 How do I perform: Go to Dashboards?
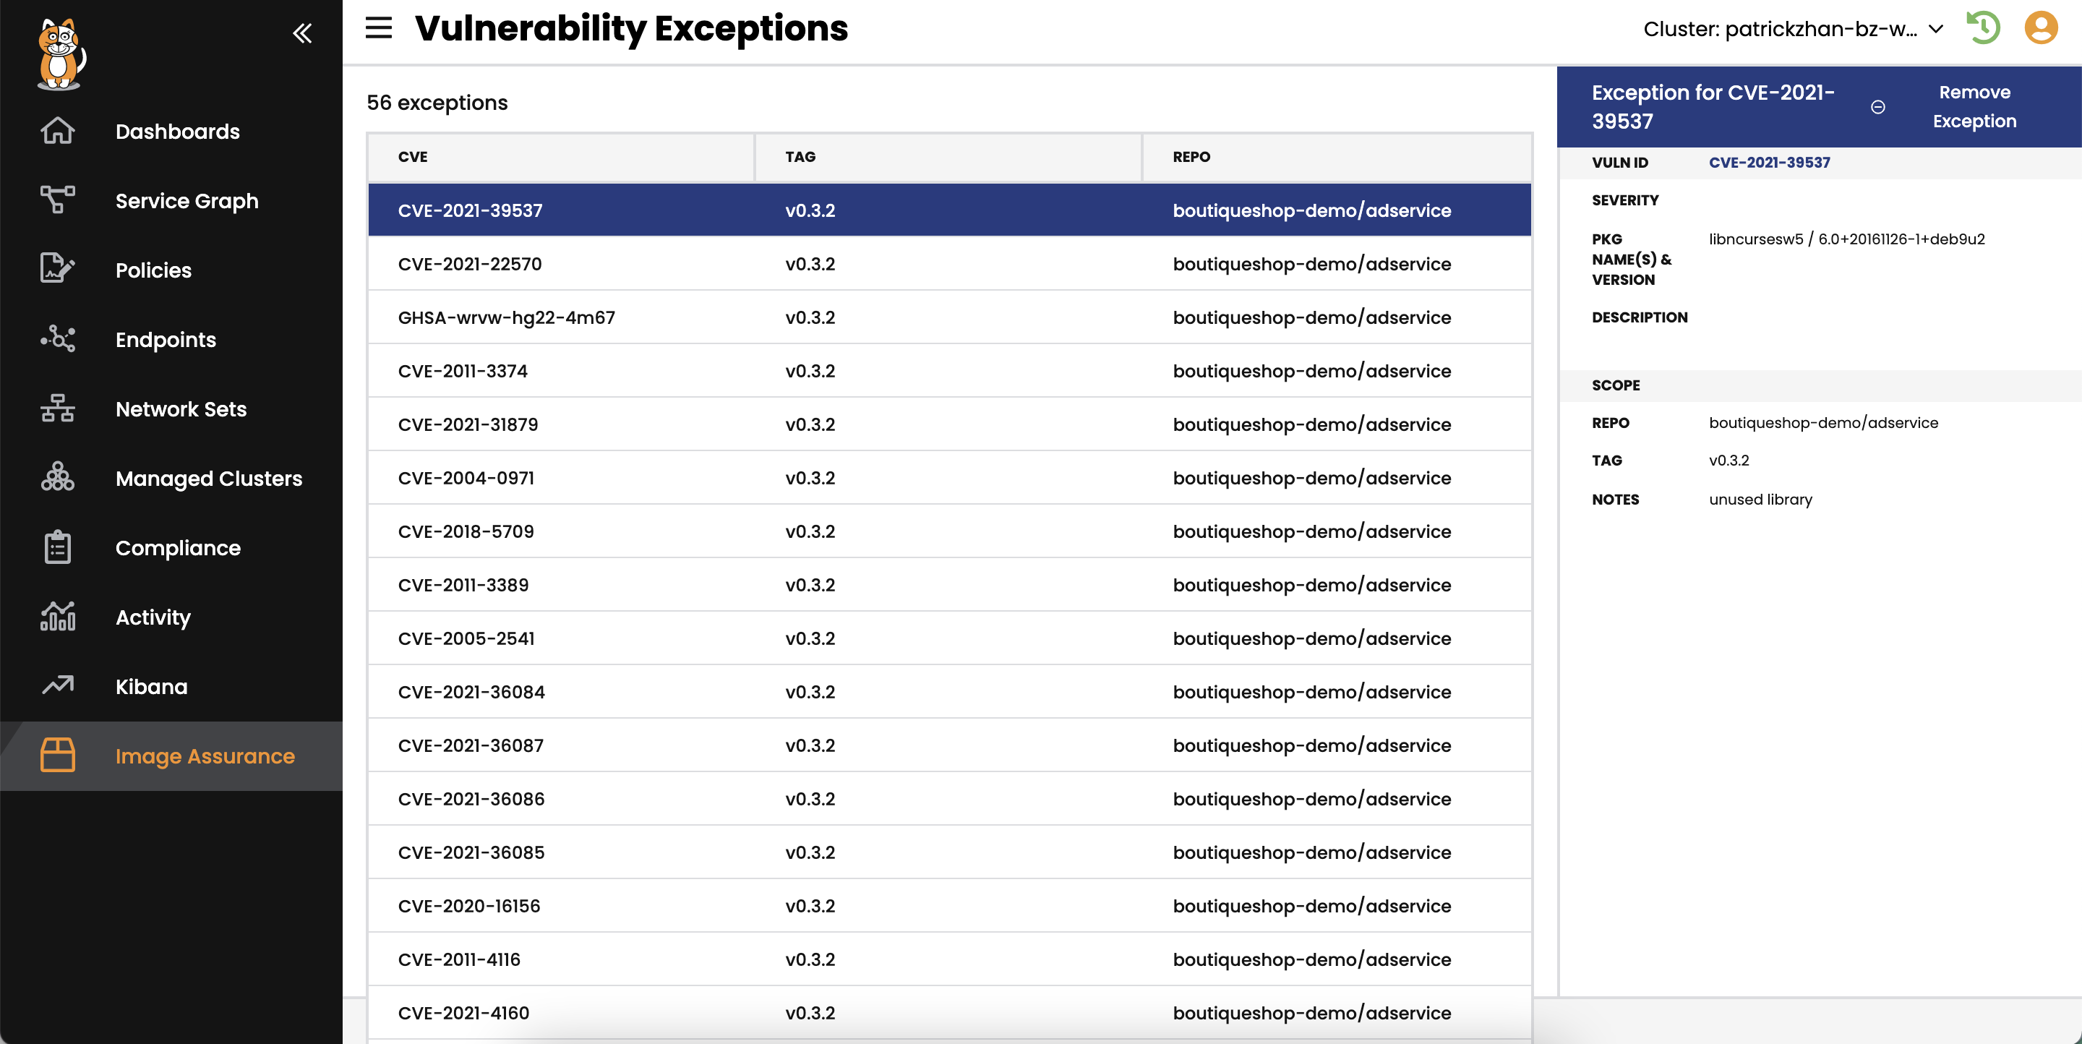[x=178, y=131]
